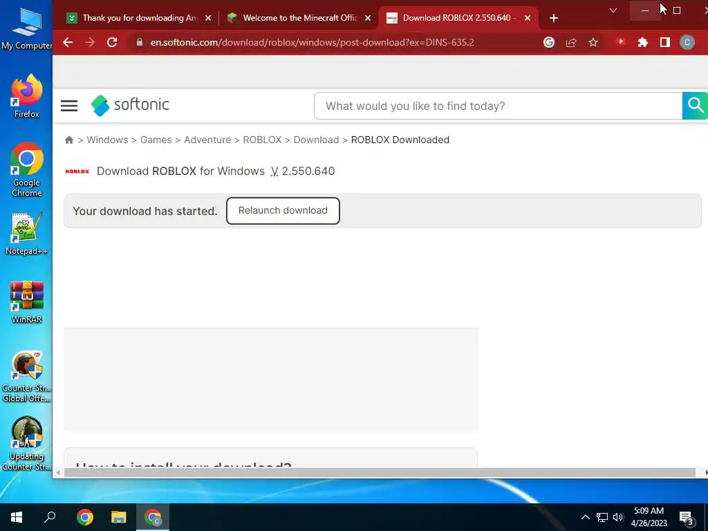The height and width of the screenshot is (531, 708).
Task: Close the Download ROBLOX tab
Action: pyautogui.click(x=528, y=18)
